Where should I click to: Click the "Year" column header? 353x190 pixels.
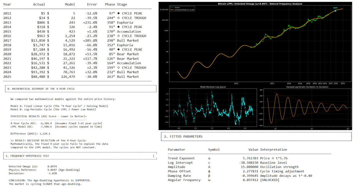7,4
